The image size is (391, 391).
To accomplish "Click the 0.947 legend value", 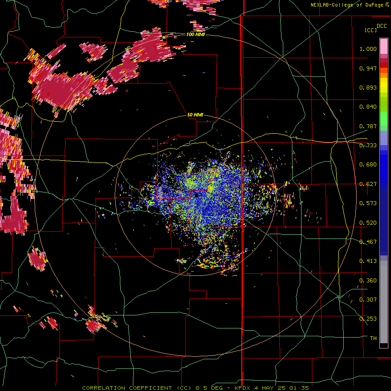I will tap(368, 68).
